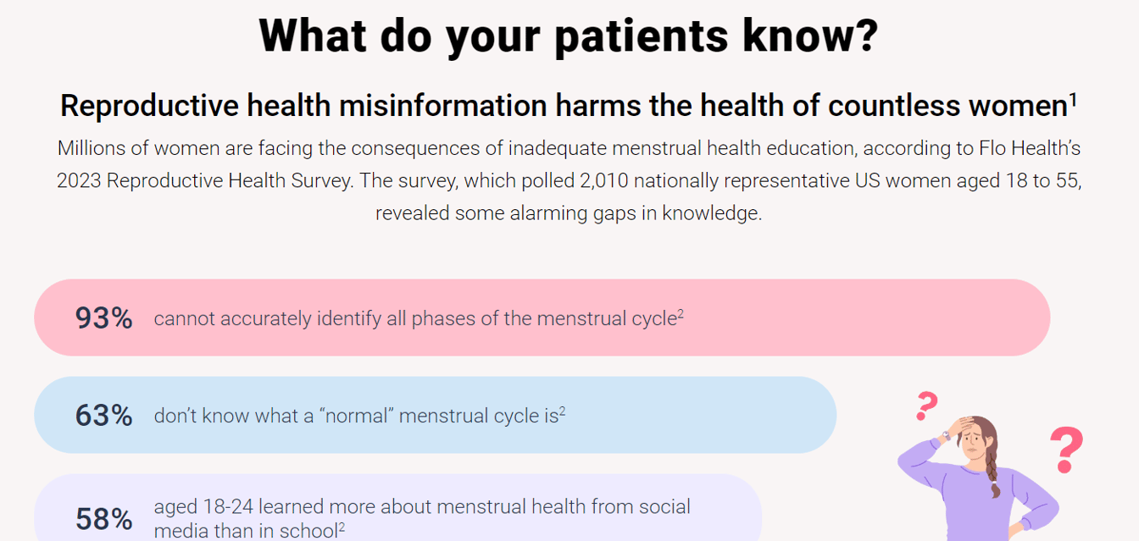Open footnote 2 after "school" in lavender bar

pos(342,527)
